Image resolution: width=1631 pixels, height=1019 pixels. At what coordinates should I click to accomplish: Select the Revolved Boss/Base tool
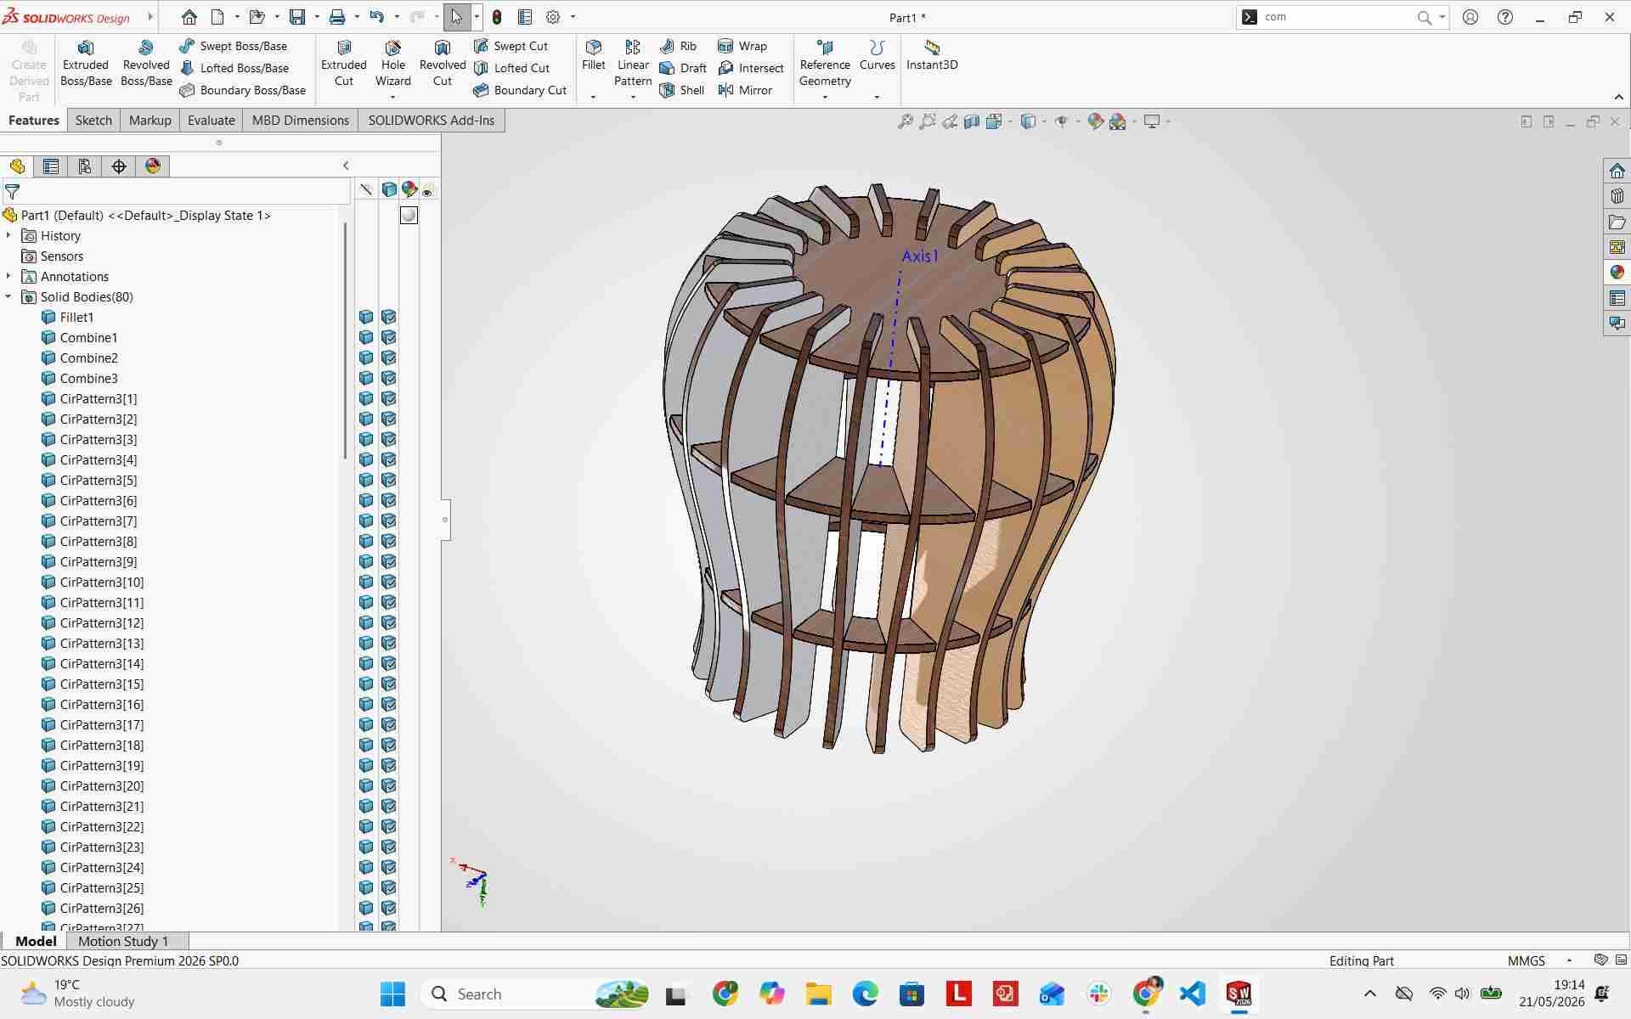(146, 63)
